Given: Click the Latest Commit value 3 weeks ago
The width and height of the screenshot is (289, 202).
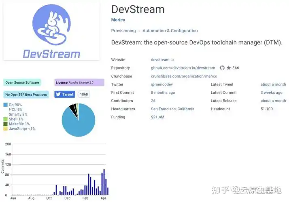Looking at the screenshot, I should coord(271,93).
